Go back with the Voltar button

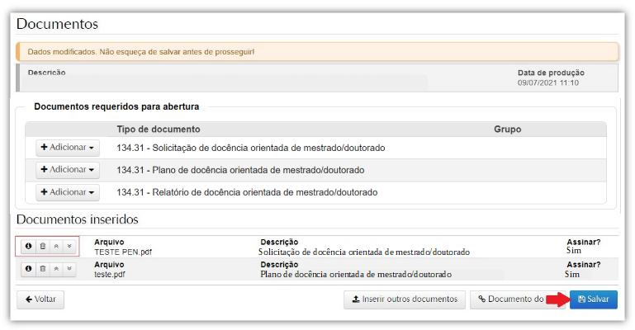40,299
